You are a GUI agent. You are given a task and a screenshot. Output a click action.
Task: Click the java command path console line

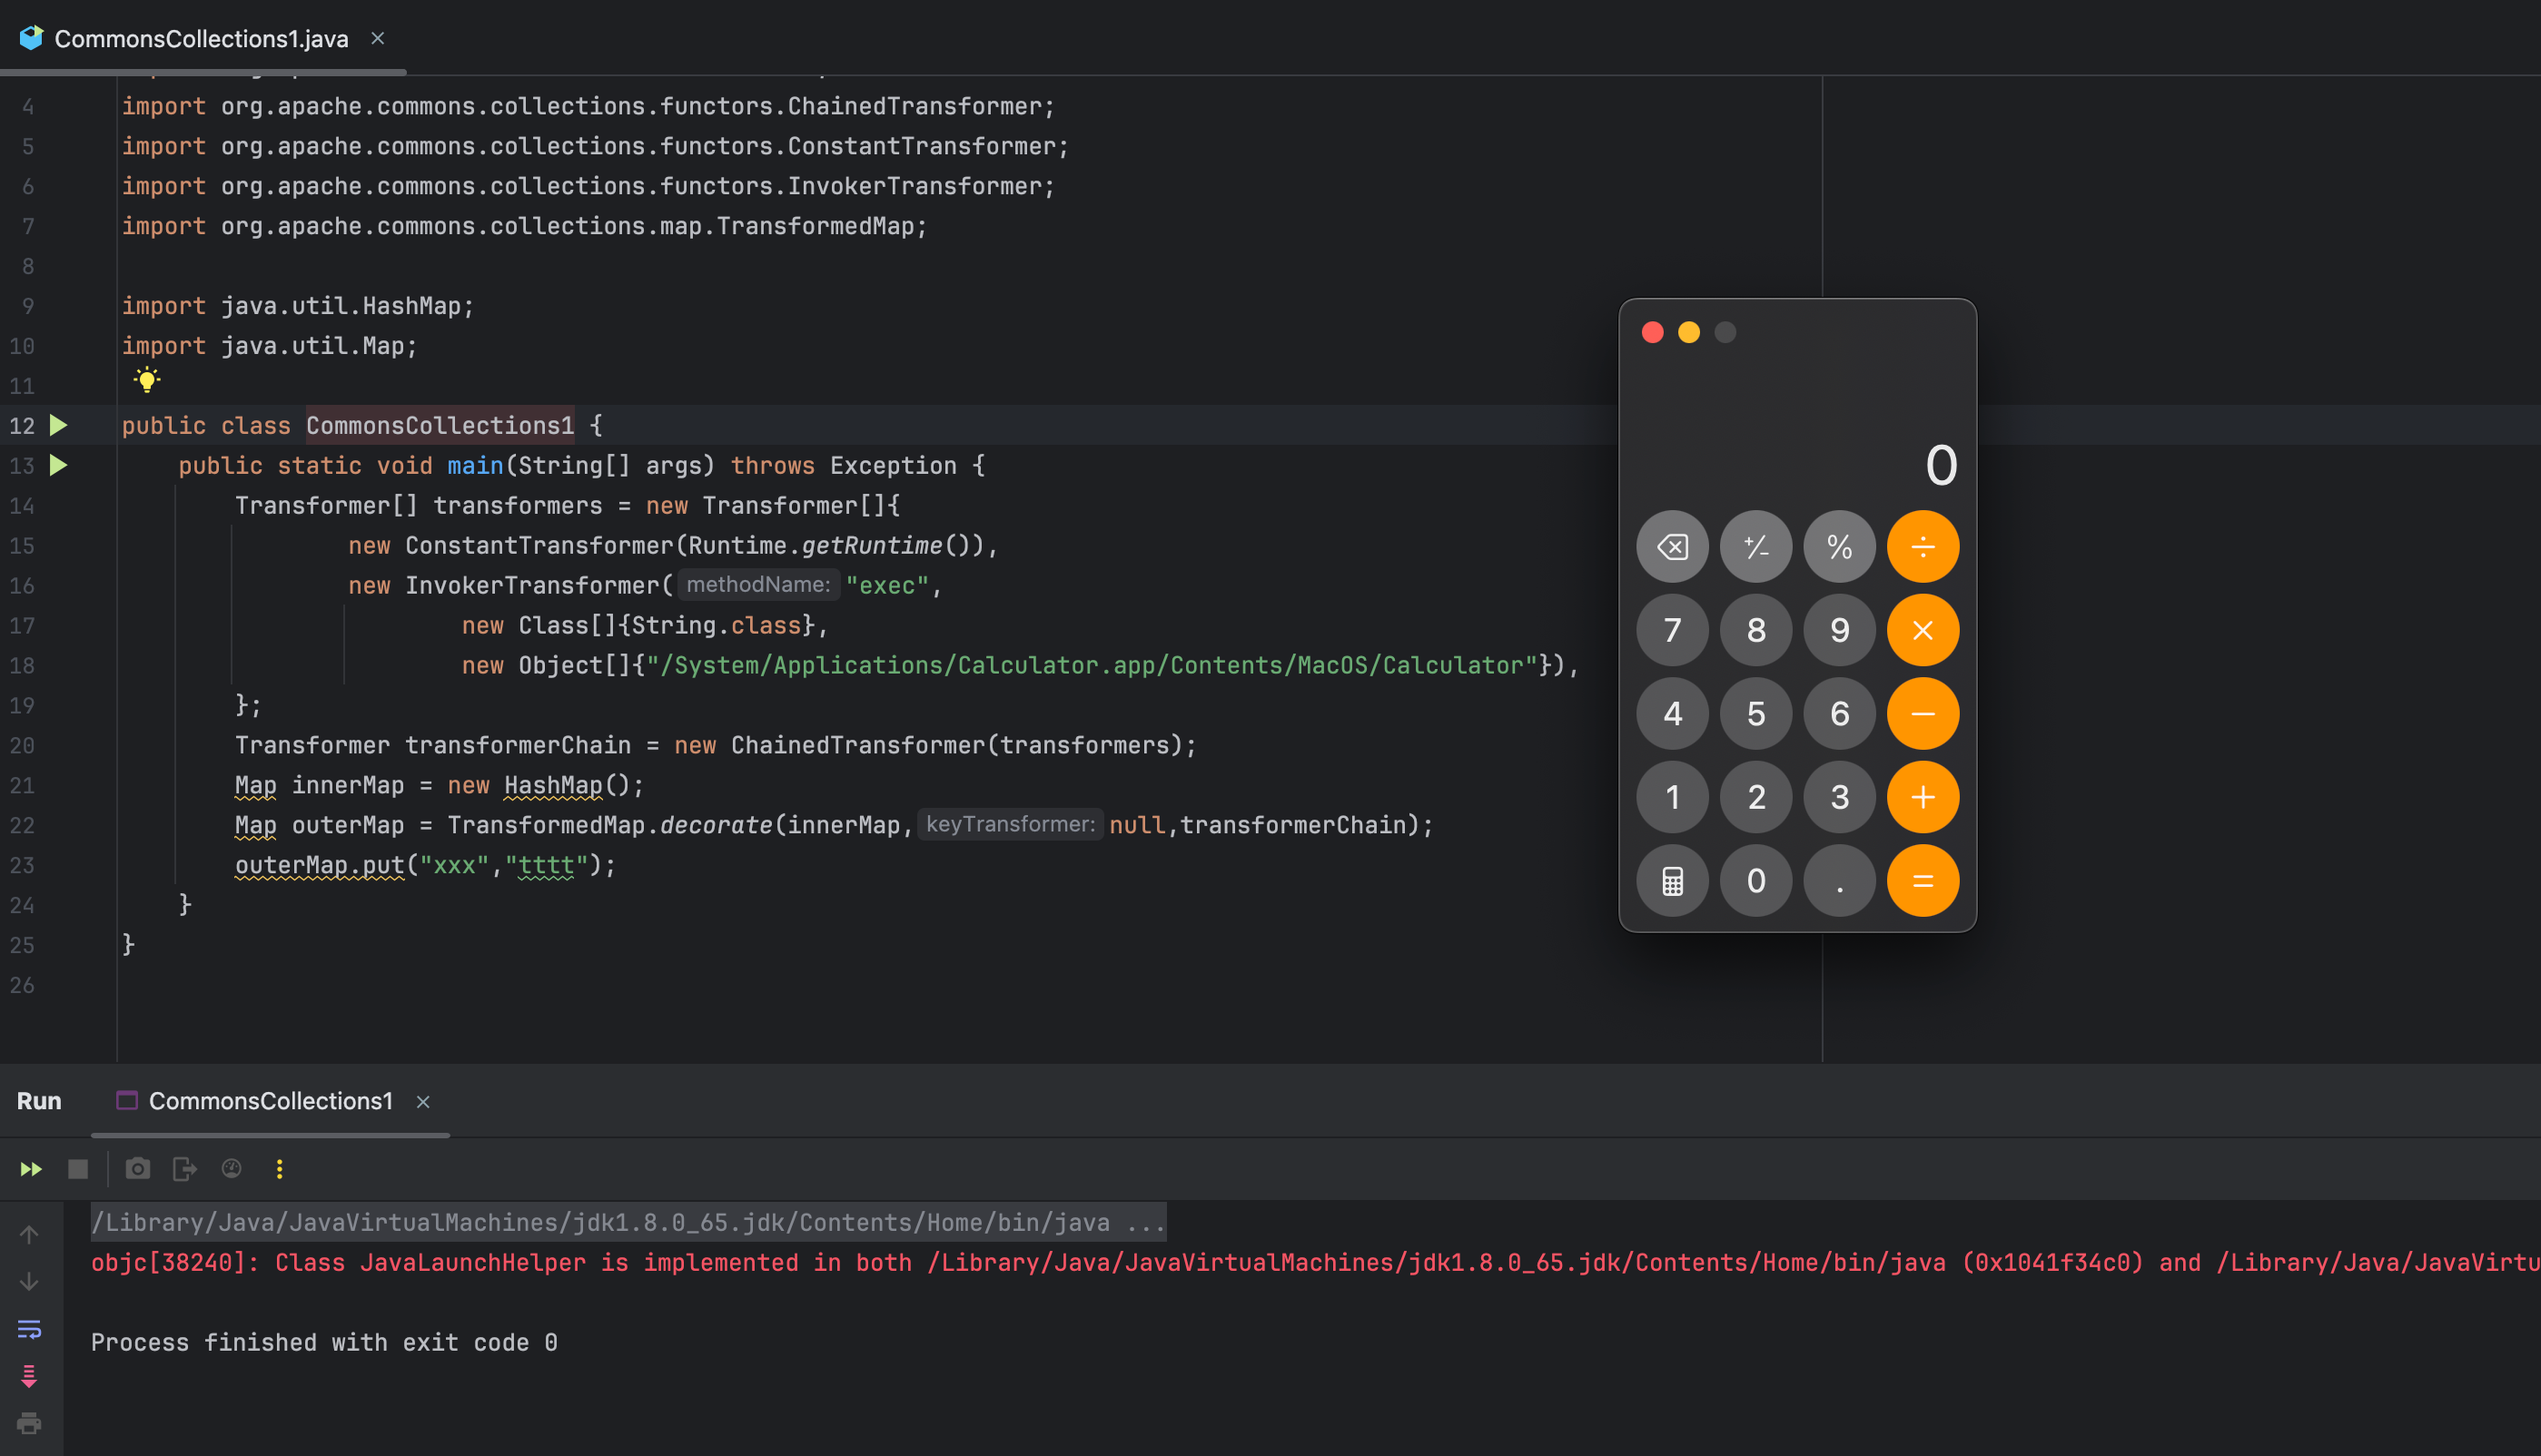[628, 1222]
